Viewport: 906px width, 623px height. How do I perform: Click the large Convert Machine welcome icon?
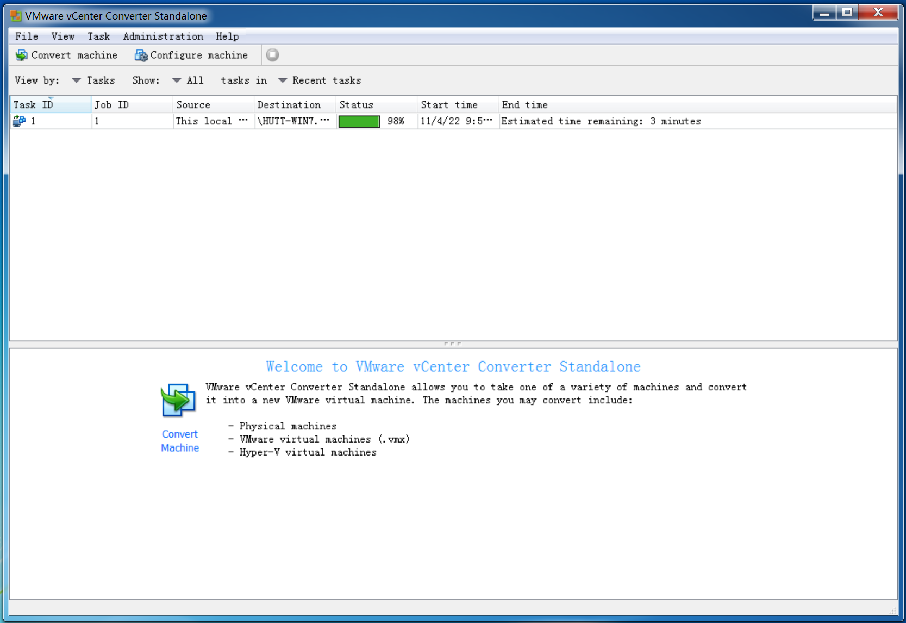(x=178, y=400)
